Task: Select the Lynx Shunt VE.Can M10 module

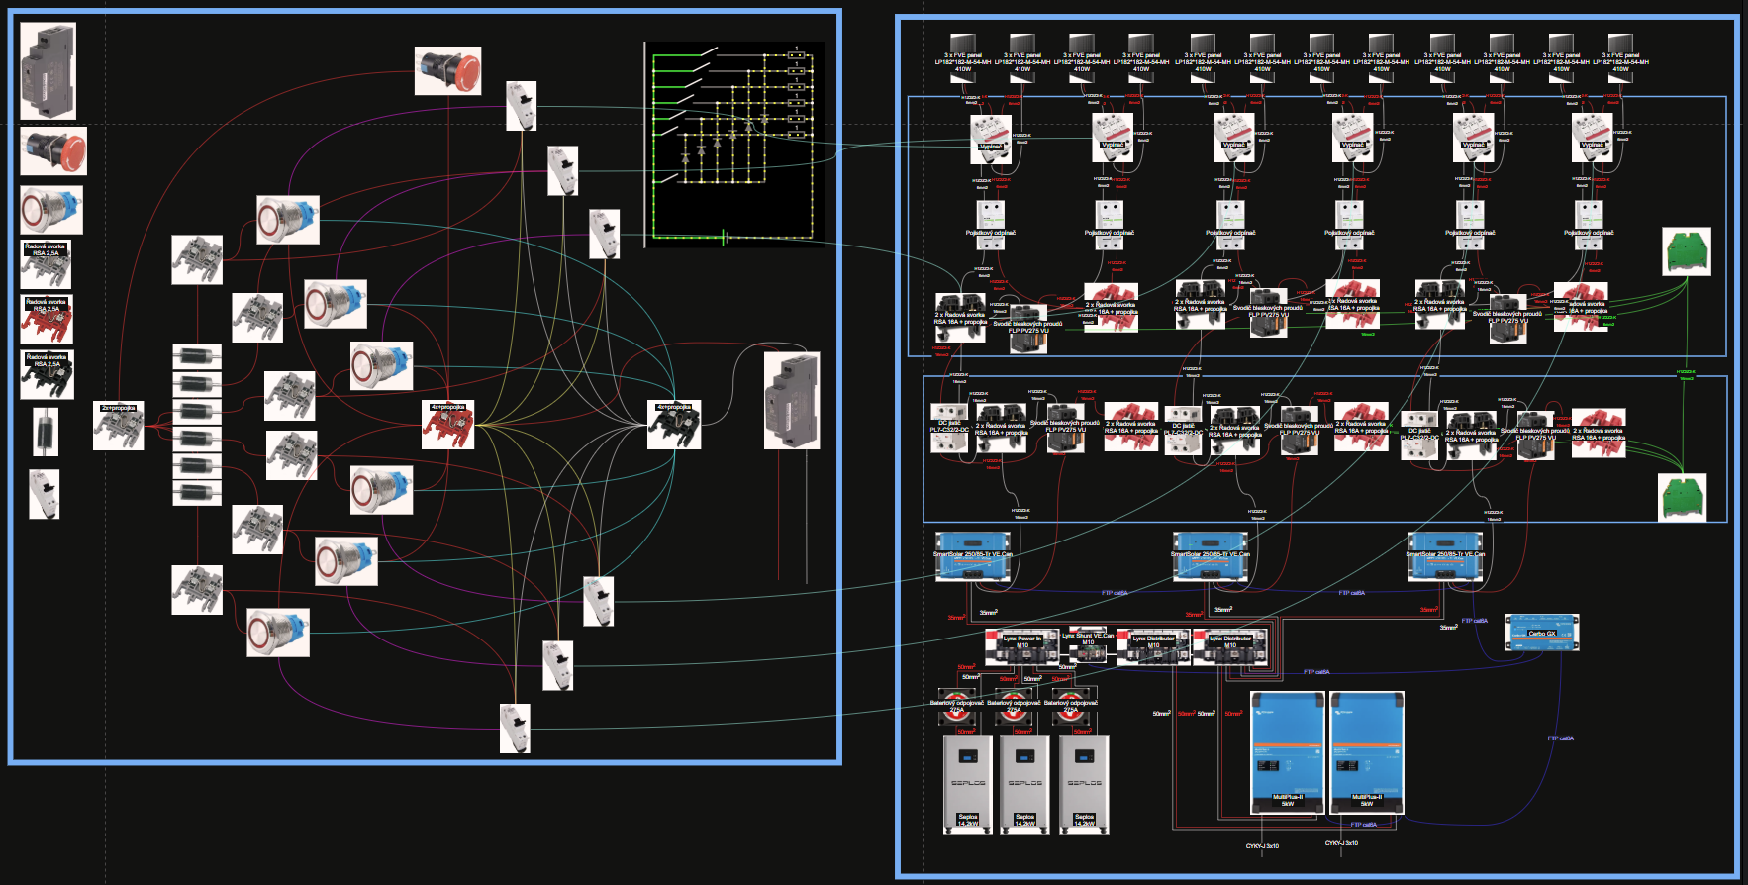Action: [x=1088, y=645]
